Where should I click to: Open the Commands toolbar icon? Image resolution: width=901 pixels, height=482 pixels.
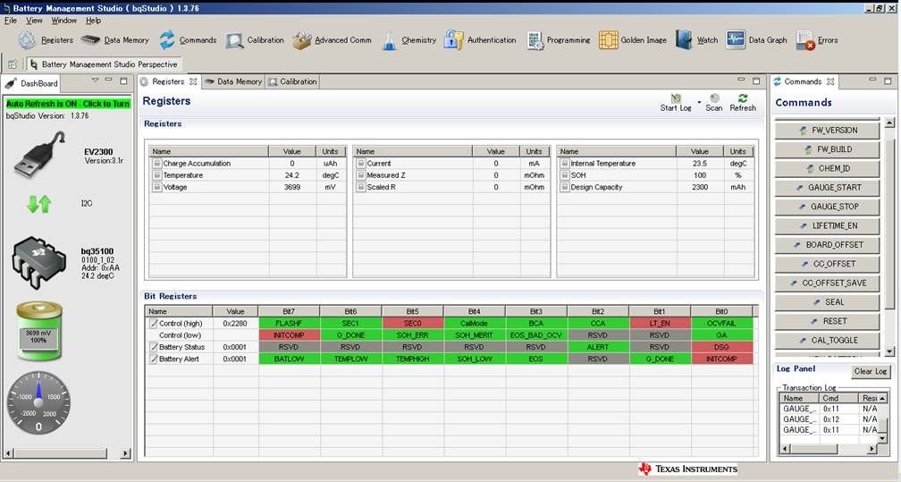coord(166,39)
